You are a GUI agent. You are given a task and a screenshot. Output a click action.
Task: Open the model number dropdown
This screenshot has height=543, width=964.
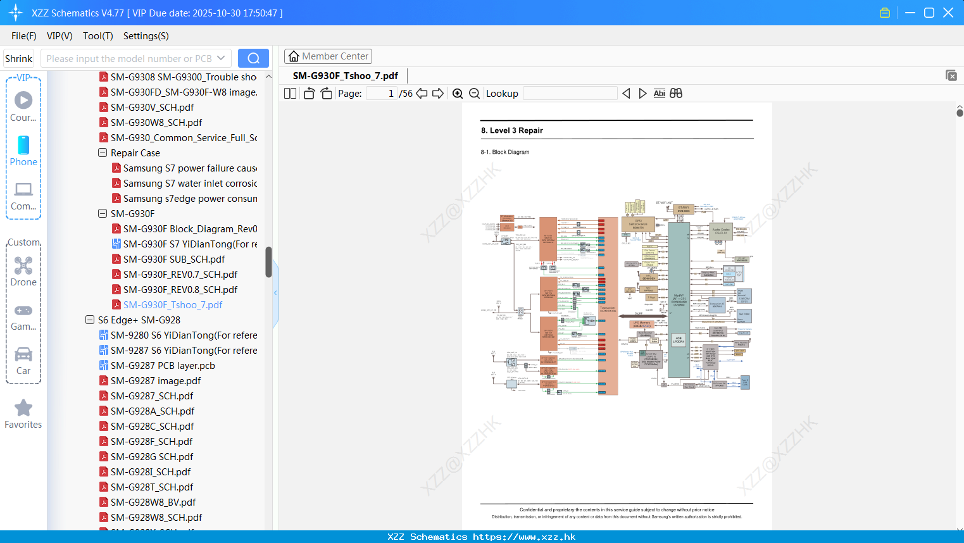(x=221, y=58)
